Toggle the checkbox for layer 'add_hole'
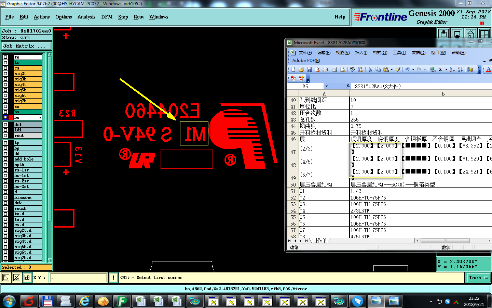This screenshot has height=308, width=492. pyautogui.click(x=5, y=159)
